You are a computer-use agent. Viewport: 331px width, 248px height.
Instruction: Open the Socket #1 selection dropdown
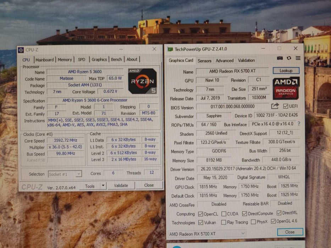tap(65, 174)
